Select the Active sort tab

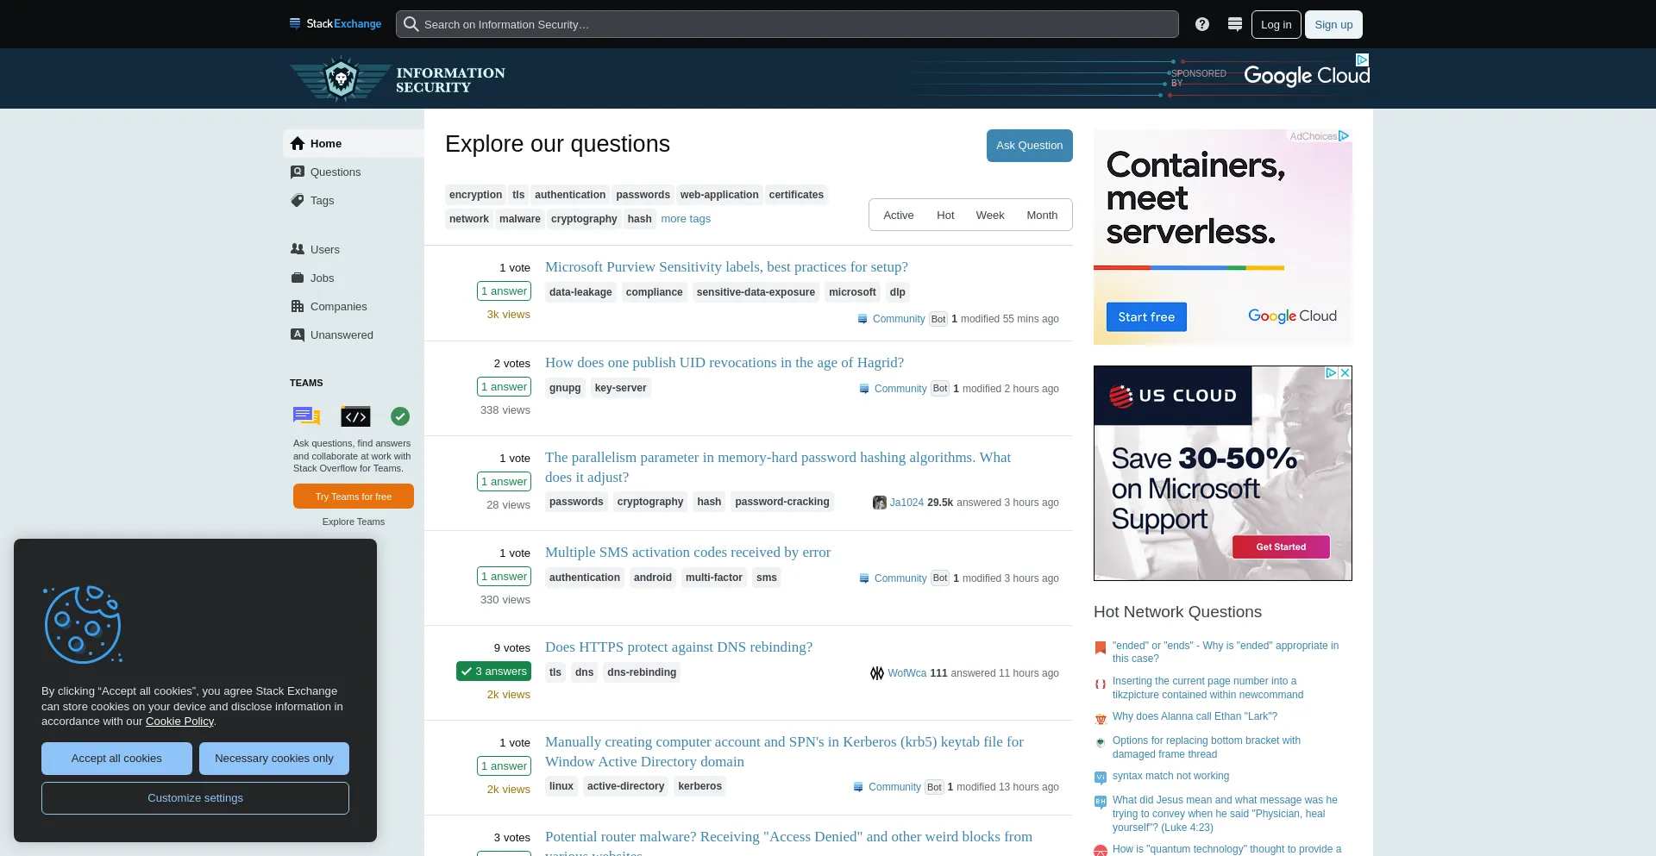[899, 215]
